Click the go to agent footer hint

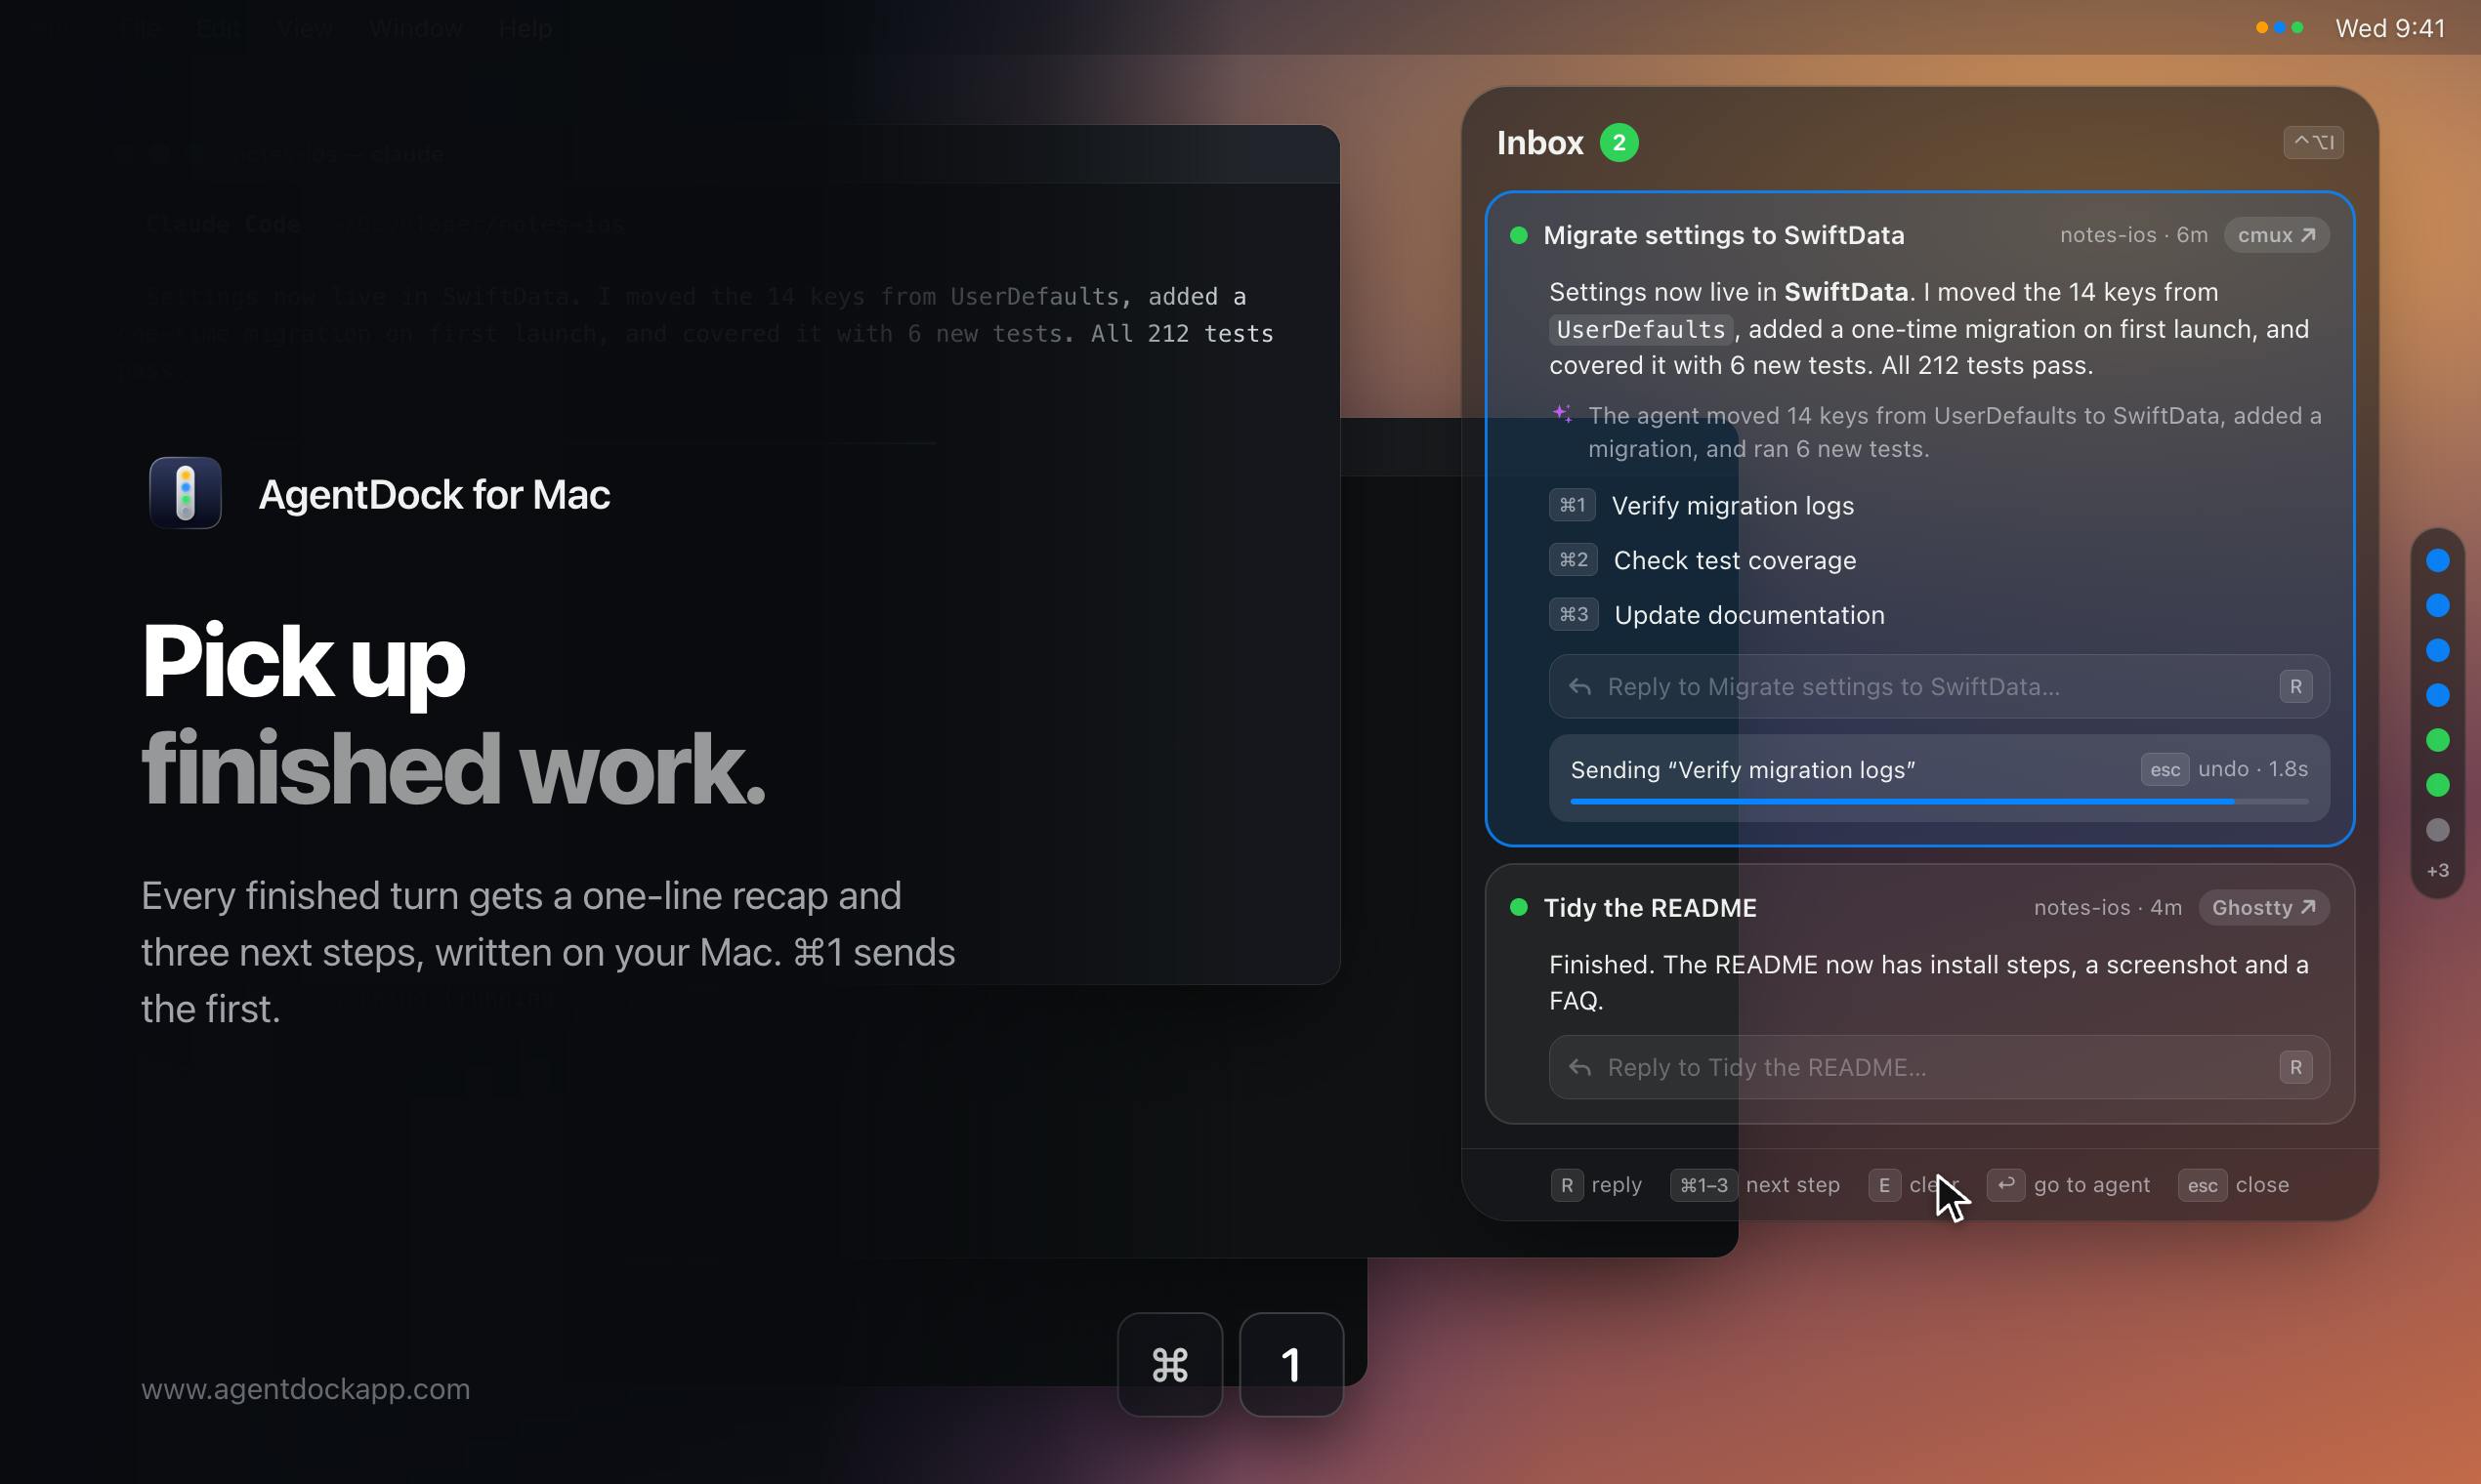(x=2067, y=1185)
